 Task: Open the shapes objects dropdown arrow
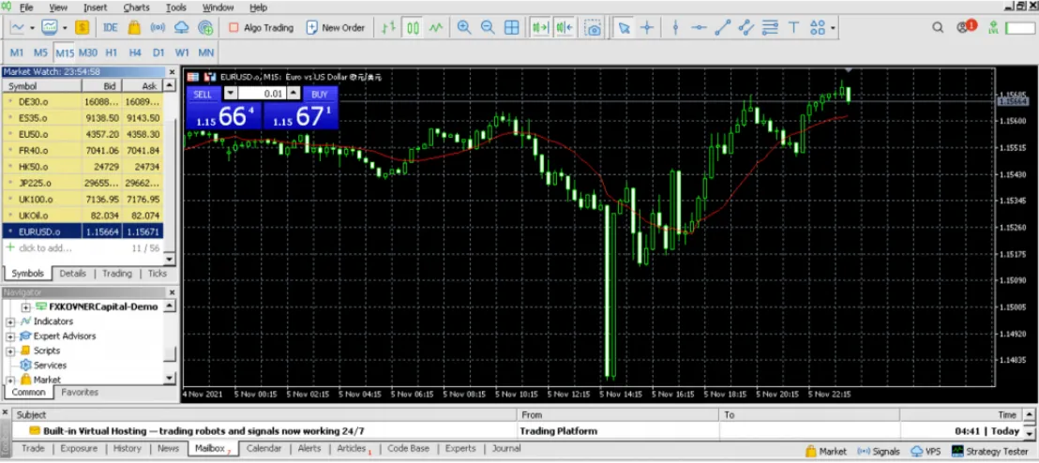pyautogui.click(x=833, y=28)
